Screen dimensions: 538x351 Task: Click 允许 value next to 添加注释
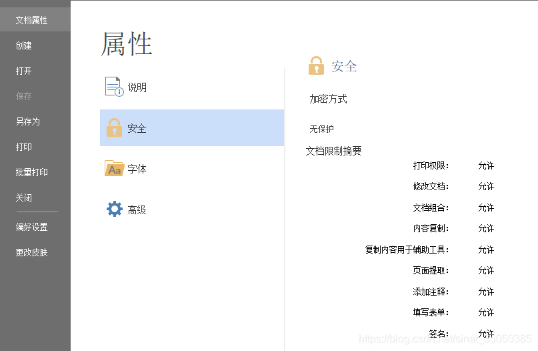point(486,292)
